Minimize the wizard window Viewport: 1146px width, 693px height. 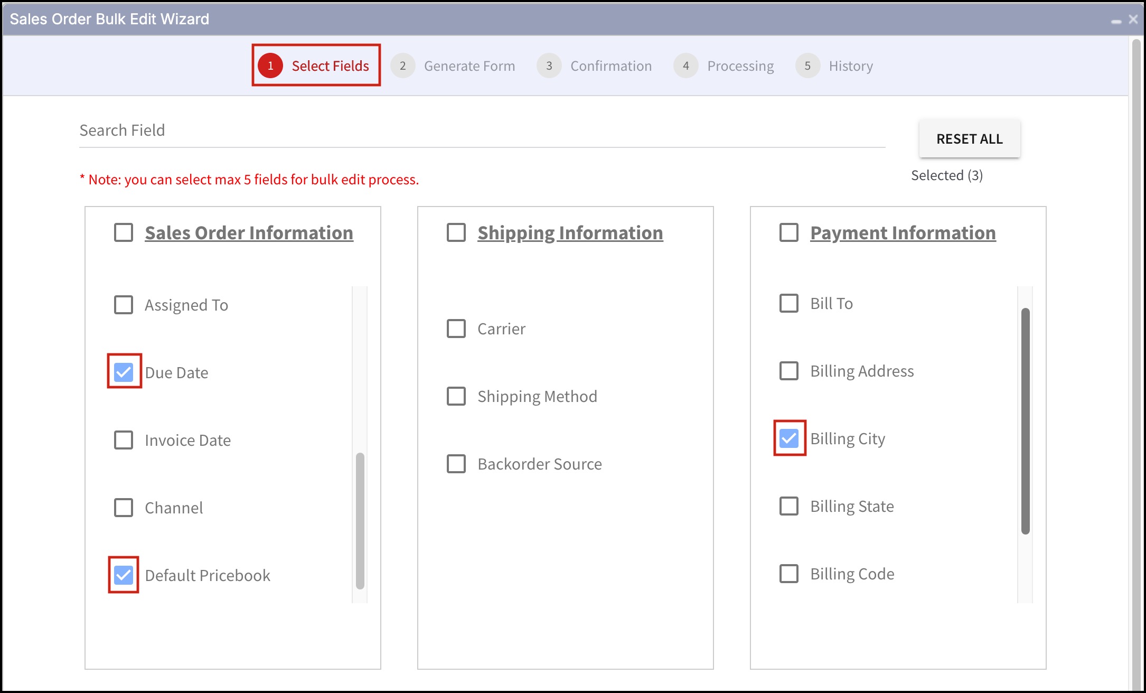click(1116, 21)
